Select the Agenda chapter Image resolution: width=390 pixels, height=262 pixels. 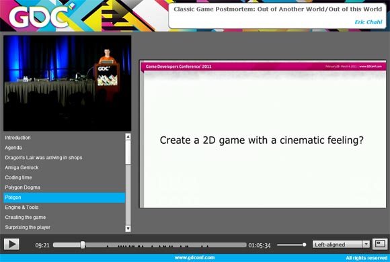pos(13,148)
